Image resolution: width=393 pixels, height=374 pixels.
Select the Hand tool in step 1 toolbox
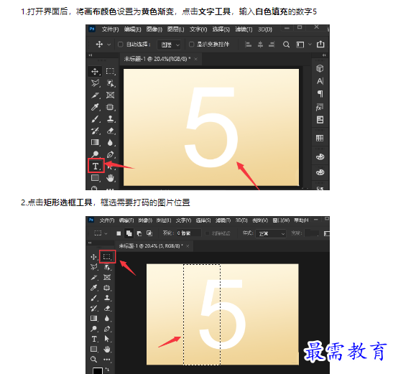click(x=110, y=178)
